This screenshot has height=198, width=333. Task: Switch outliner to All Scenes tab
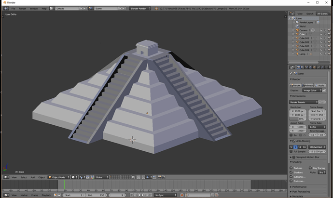[x=322, y=13]
